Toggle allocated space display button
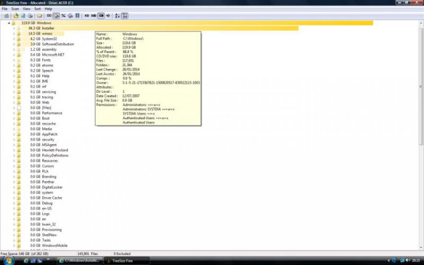 tap(70, 16)
